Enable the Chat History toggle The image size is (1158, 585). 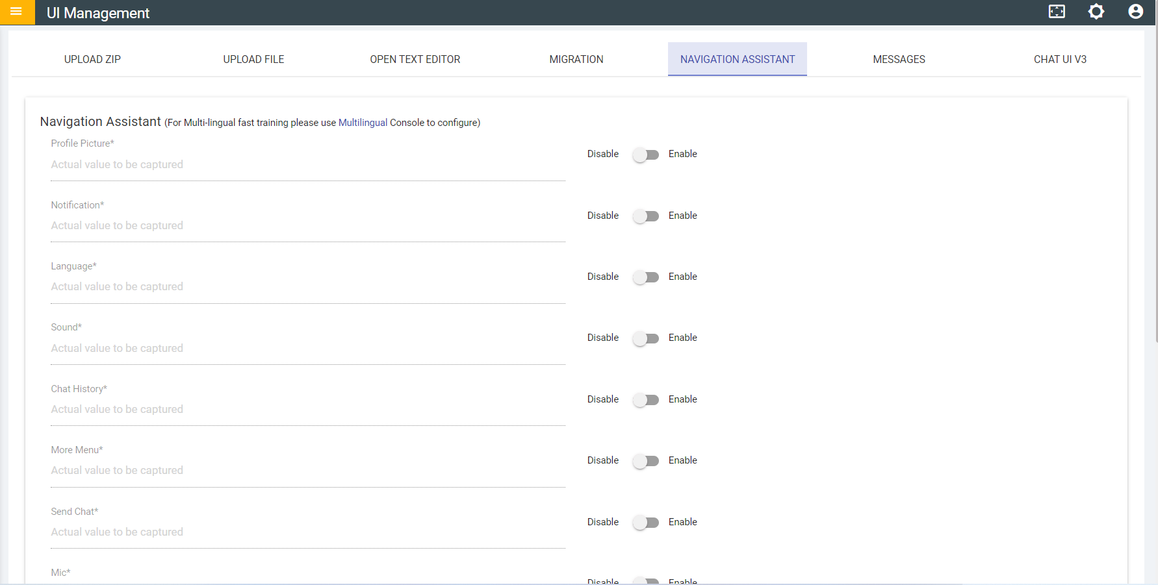click(x=646, y=400)
